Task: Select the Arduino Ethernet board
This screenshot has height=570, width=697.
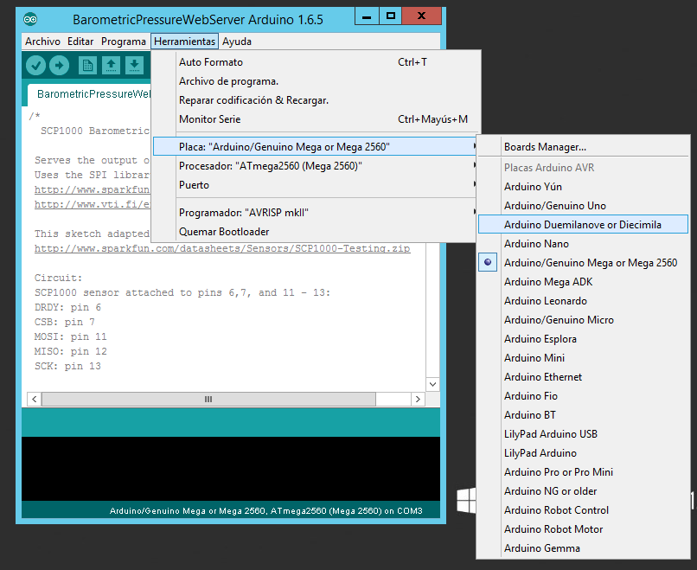Action: tap(583, 377)
